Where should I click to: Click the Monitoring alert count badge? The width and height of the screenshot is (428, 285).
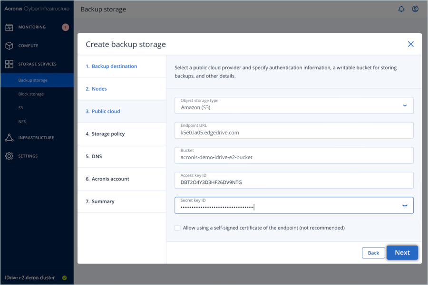click(65, 27)
